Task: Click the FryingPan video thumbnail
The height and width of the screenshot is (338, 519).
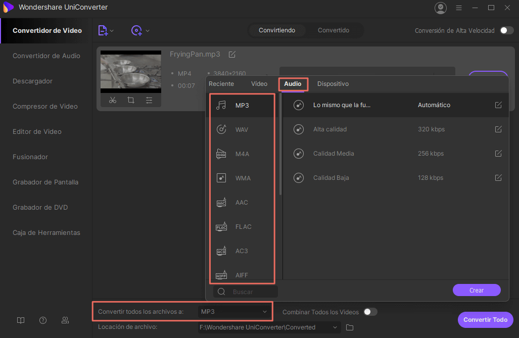Action: tap(131, 72)
